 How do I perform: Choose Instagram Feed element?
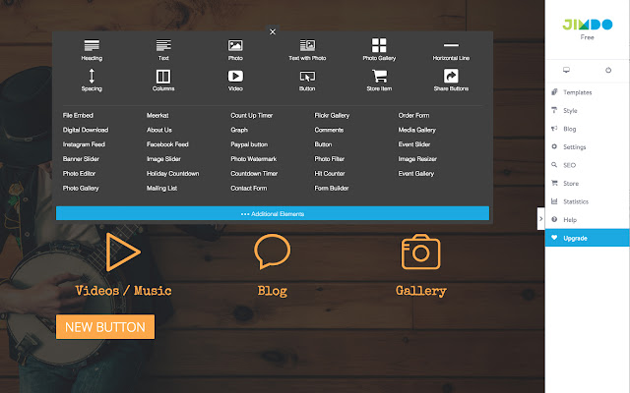(x=84, y=144)
